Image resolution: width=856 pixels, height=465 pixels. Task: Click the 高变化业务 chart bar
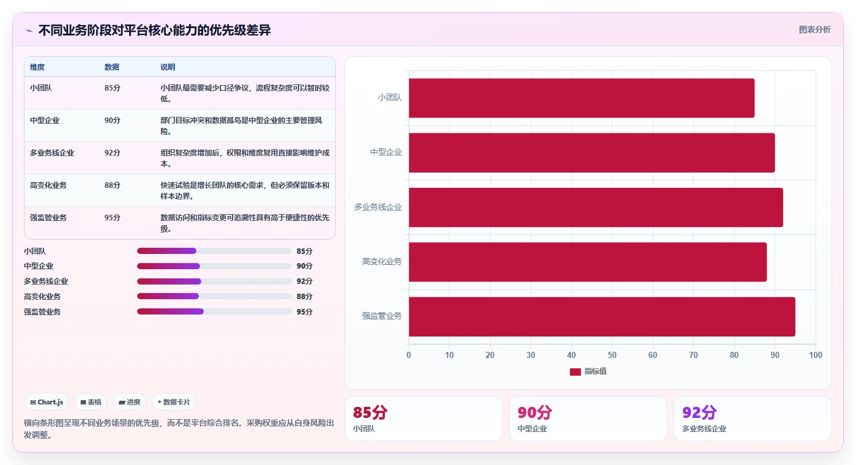[x=587, y=262]
